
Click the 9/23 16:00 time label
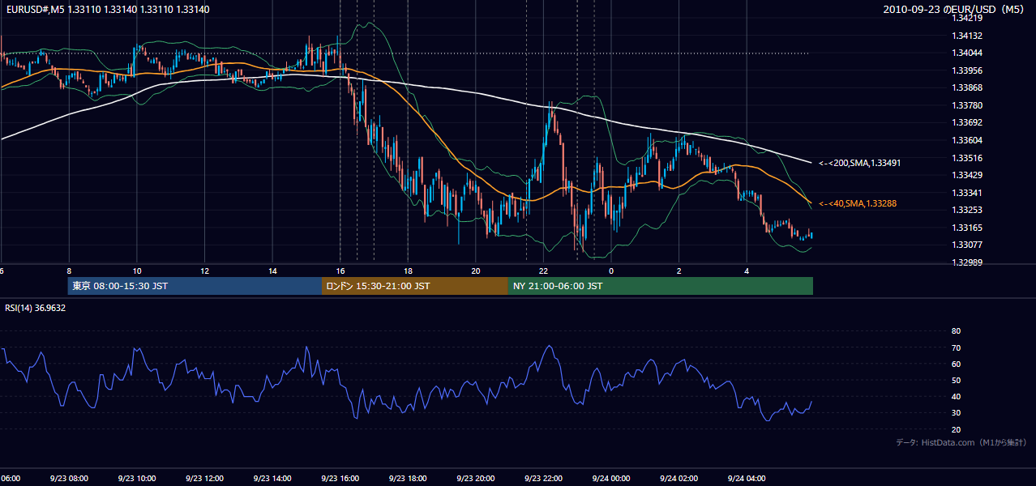pyautogui.click(x=340, y=478)
